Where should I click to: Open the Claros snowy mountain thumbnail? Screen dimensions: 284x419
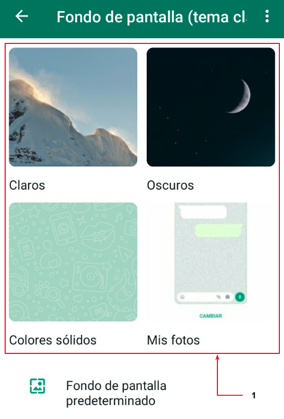click(73, 107)
